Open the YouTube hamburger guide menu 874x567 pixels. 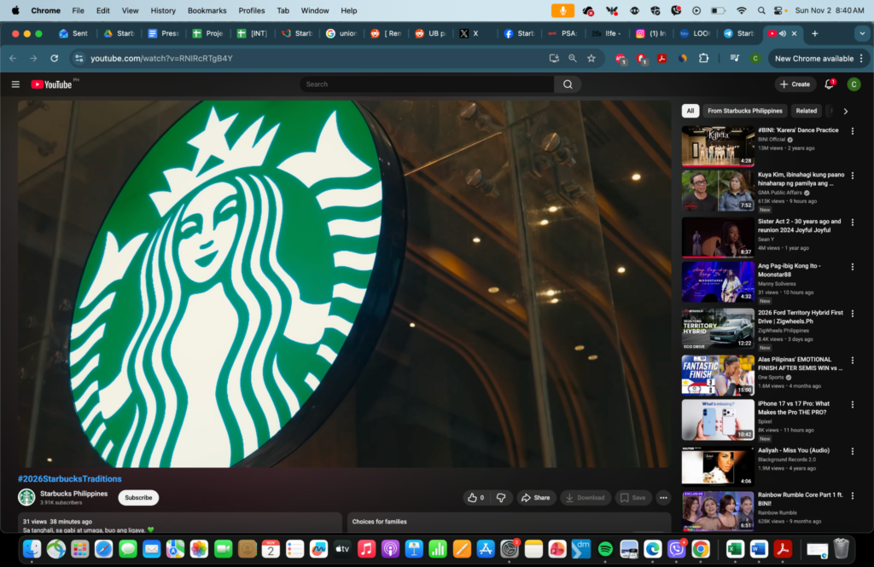(15, 84)
